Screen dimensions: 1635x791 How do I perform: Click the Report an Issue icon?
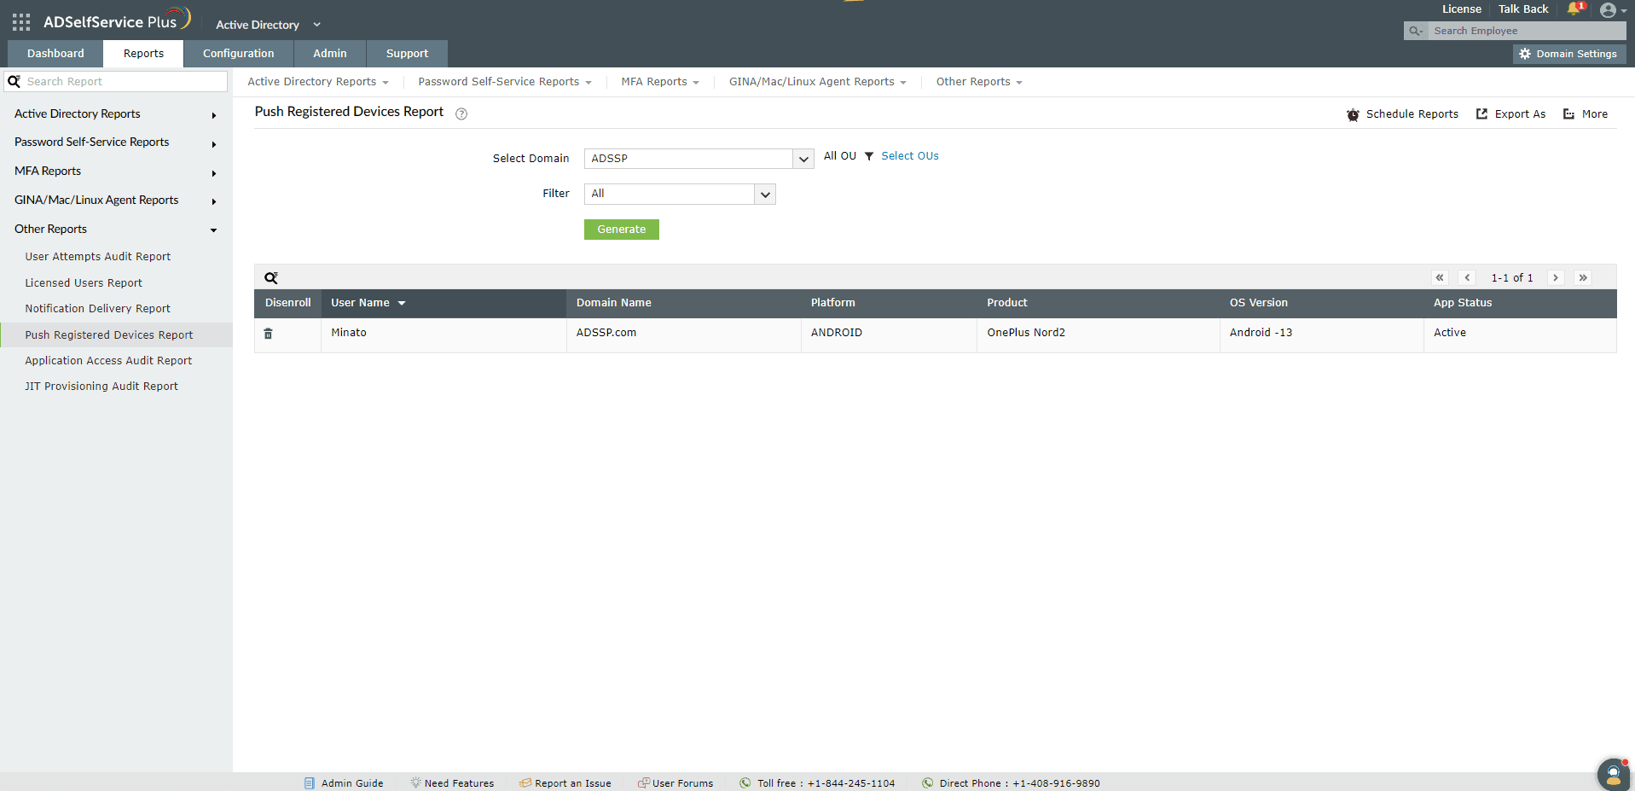pyautogui.click(x=525, y=782)
